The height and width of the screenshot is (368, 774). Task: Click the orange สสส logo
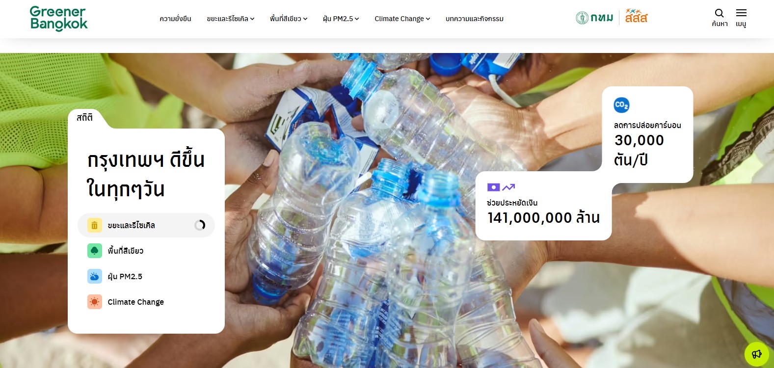click(636, 16)
